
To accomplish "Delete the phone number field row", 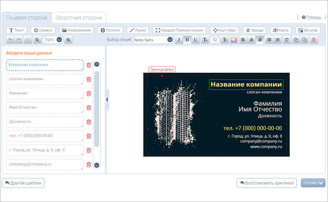I will coord(89,136).
